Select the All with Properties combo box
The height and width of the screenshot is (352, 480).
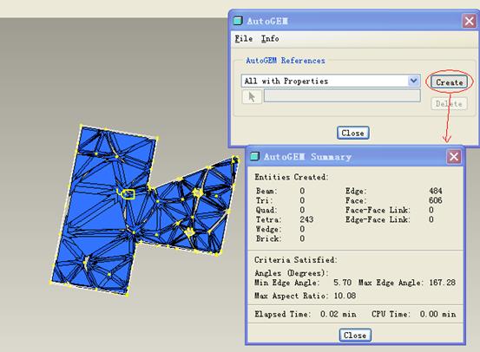click(x=331, y=81)
